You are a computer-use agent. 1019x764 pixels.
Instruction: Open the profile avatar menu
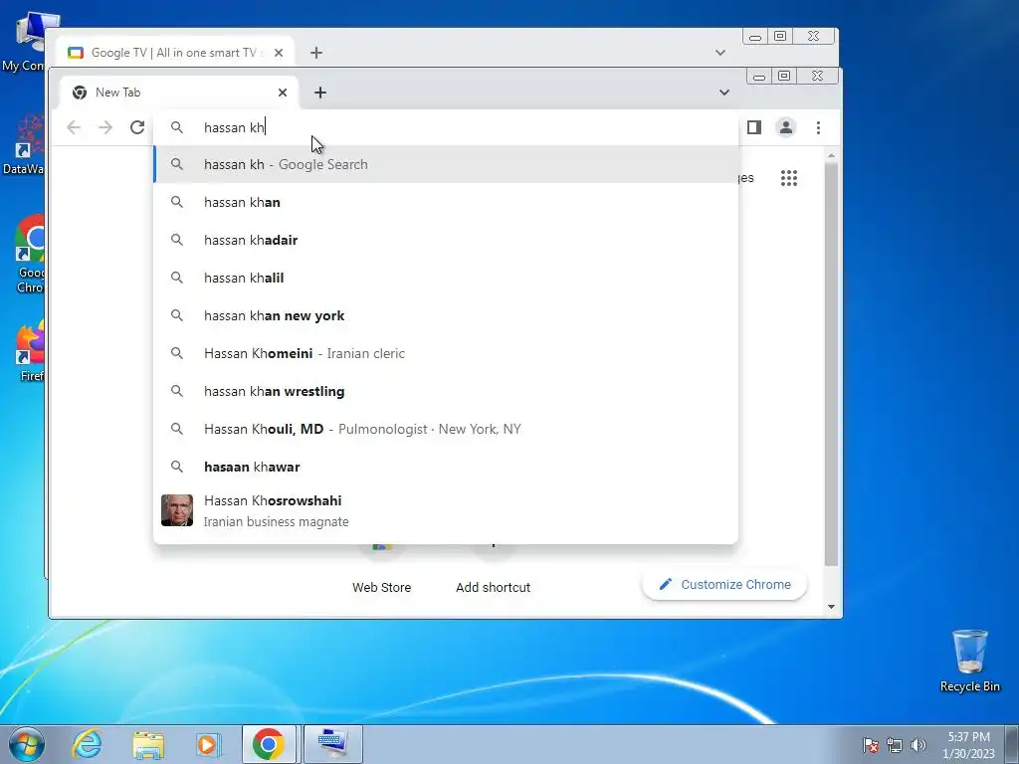(786, 127)
